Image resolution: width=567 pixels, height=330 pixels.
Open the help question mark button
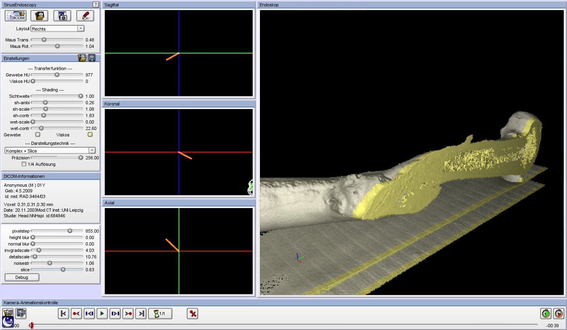point(96,4)
